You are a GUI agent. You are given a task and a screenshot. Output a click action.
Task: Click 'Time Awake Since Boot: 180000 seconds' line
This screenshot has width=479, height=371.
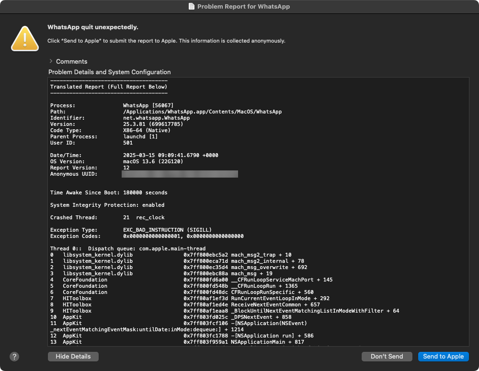109,192
